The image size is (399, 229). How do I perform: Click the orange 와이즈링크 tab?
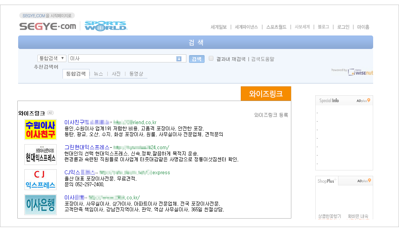(266, 94)
